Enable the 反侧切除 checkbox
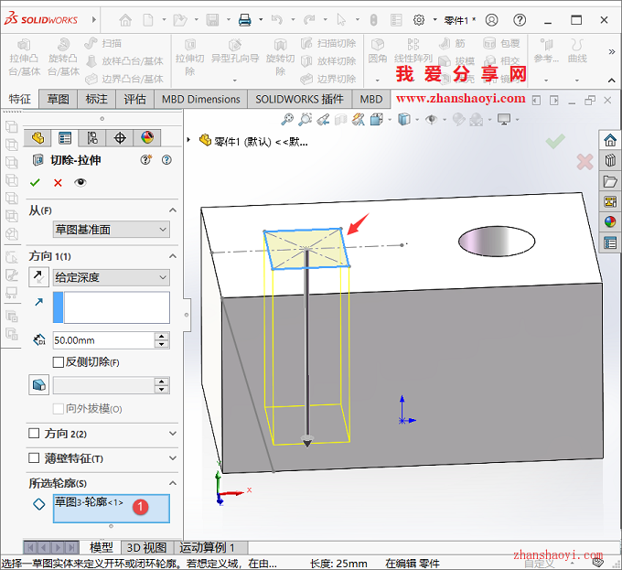This screenshot has width=622, height=570. (x=59, y=361)
